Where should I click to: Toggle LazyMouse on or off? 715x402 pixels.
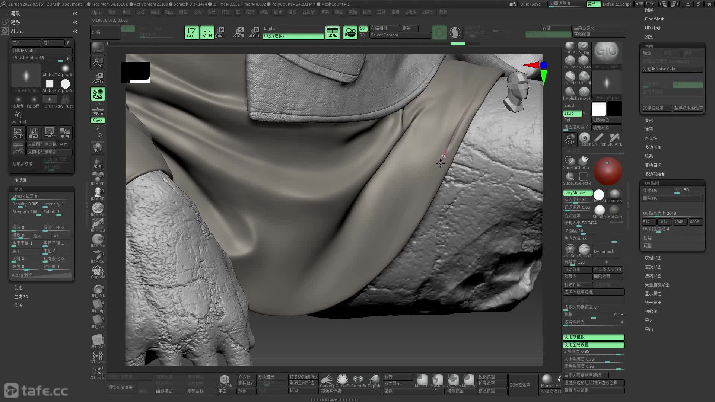click(x=578, y=192)
